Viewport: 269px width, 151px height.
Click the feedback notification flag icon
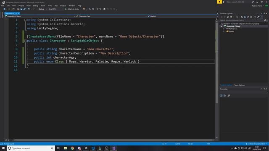pyautogui.click(x=219, y=2)
